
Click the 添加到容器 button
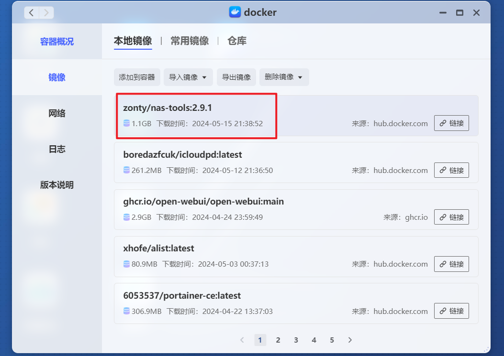tap(137, 77)
